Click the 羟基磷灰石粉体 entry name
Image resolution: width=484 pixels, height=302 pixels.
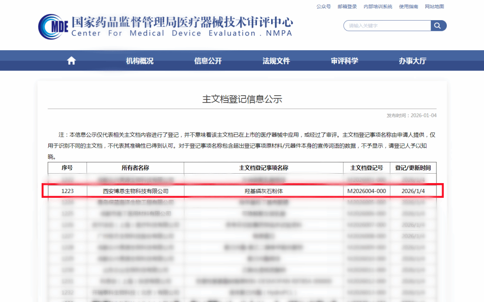(x=264, y=191)
